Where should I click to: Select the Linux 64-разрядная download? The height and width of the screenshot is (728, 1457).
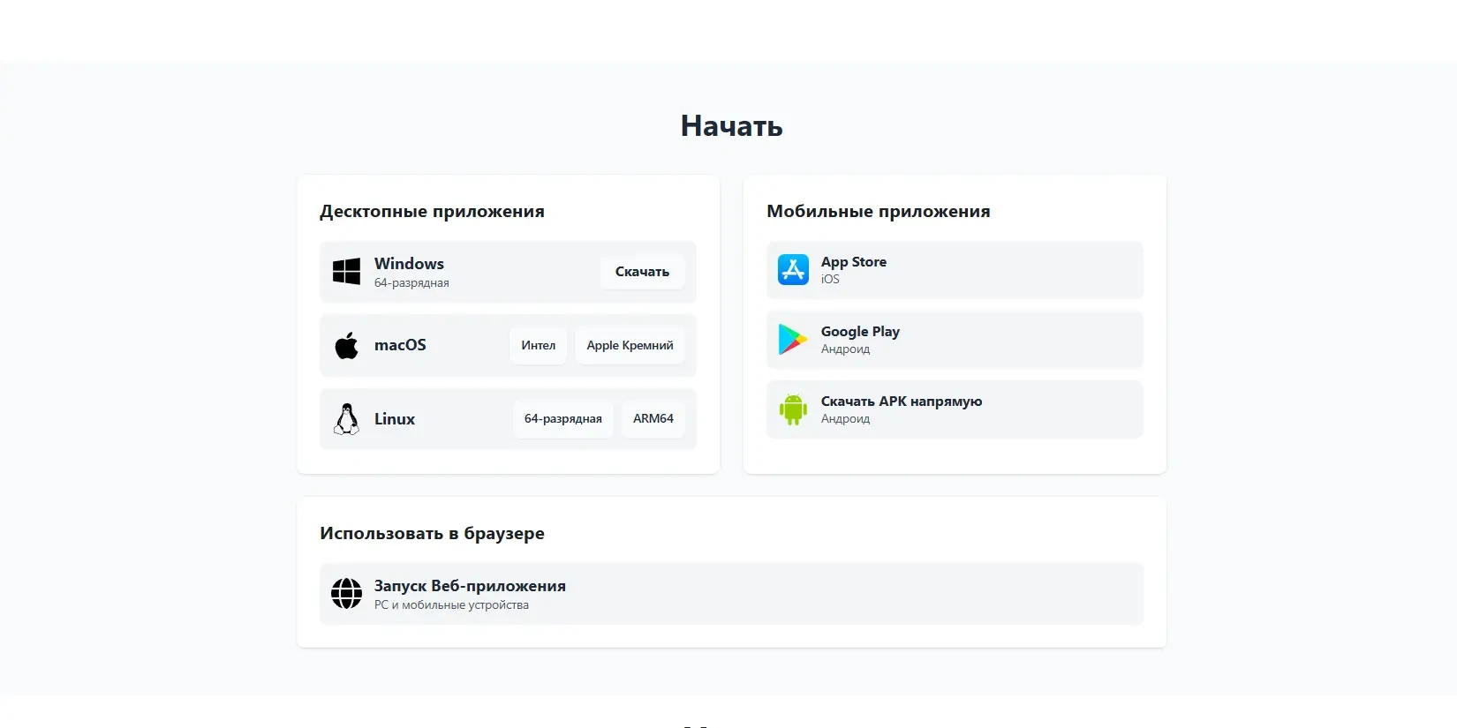562,419
